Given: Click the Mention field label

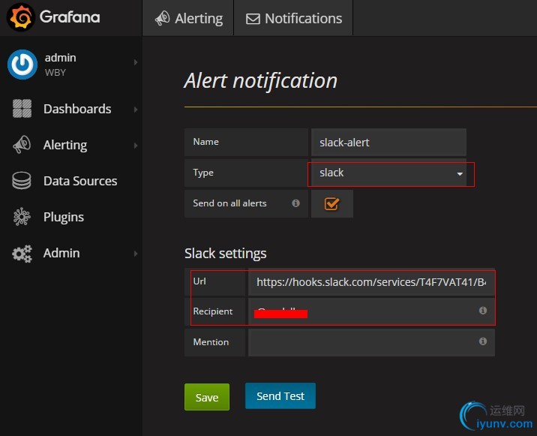Looking at the screenshot, I should tap(211, 342).
